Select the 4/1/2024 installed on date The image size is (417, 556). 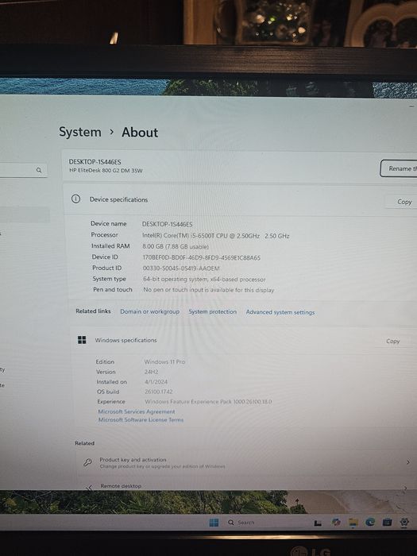(156, 382)
